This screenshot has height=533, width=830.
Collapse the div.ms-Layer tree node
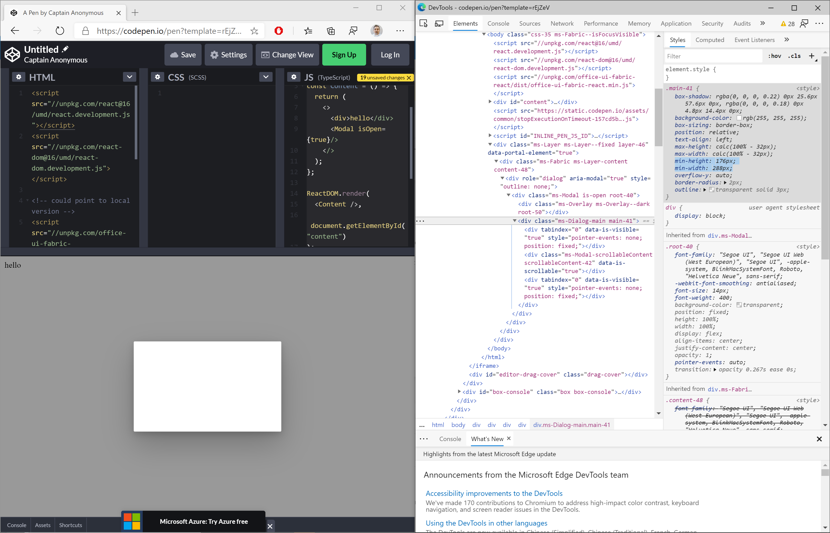click(x=491, y=144)
